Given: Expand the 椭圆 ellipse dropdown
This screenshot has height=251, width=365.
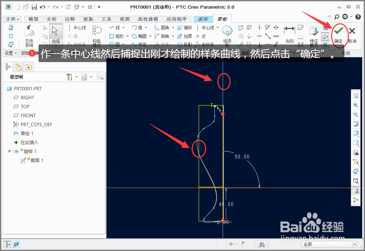Looking at the screenshot, I should click(x=150, y=36).
